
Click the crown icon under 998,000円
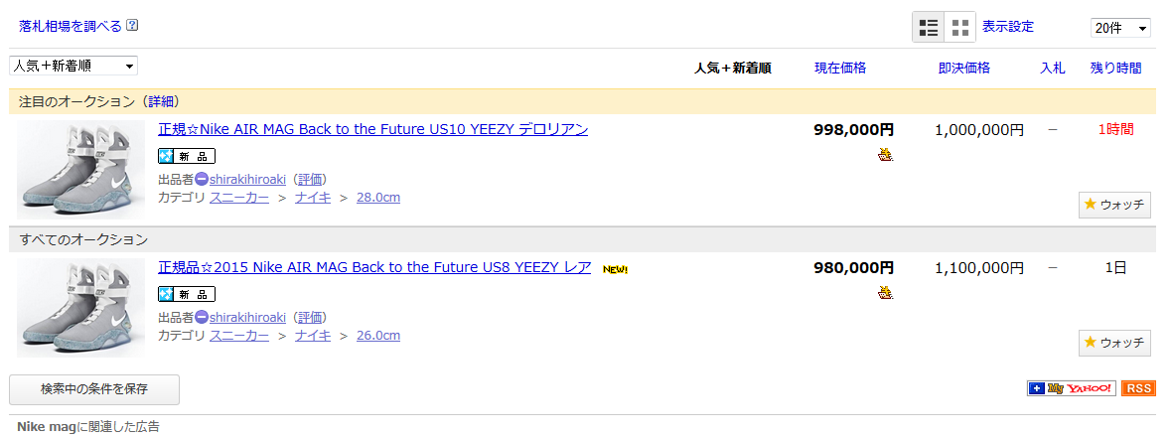coord(885,154)
